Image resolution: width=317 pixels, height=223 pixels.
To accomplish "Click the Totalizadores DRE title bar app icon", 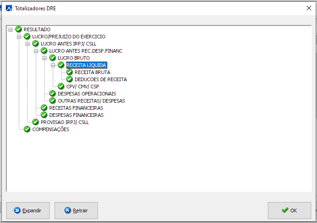I will coord(9,8).
